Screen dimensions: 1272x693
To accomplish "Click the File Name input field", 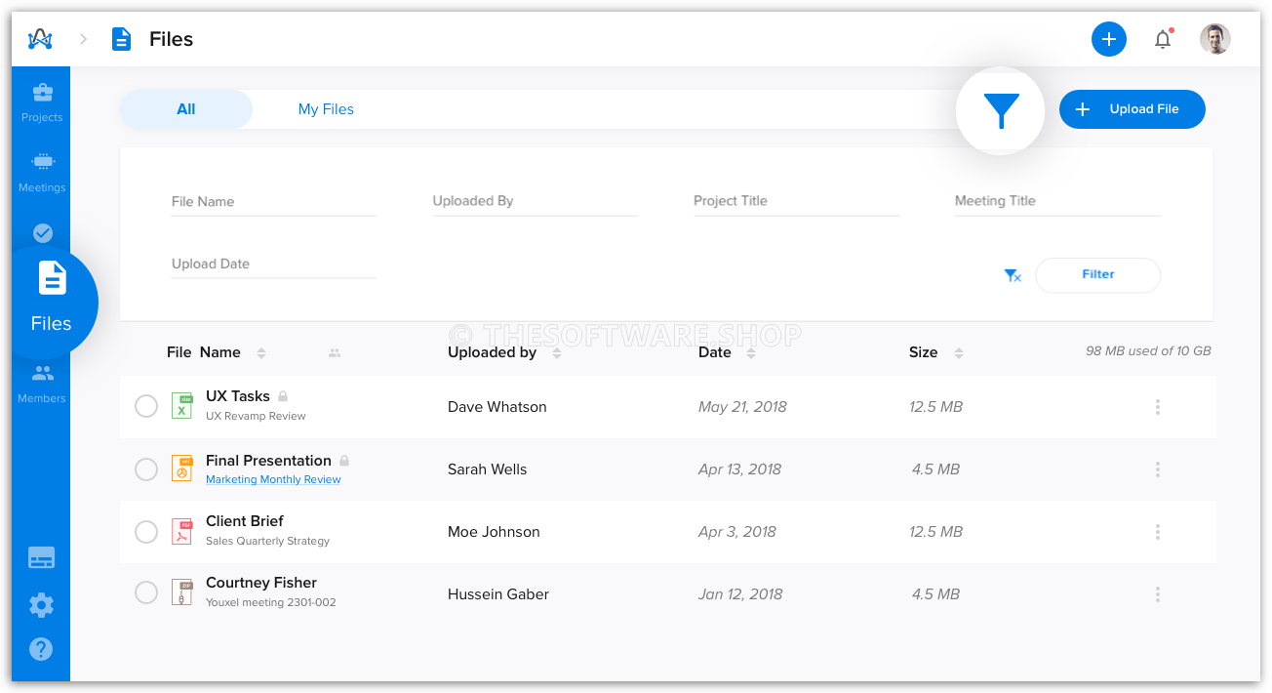I will coord(273,201).
